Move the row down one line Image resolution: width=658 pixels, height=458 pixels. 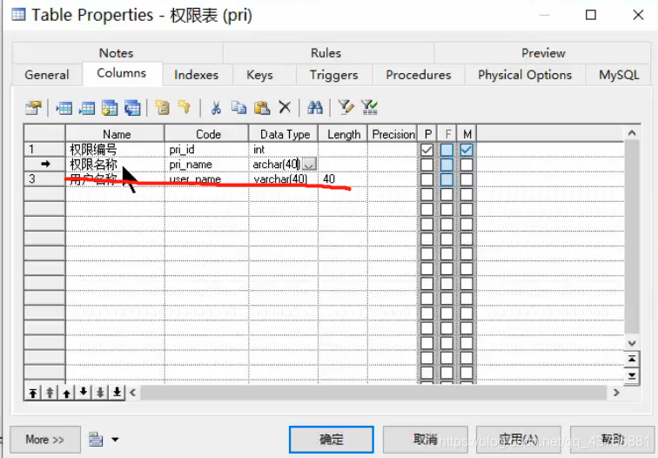pos(84,393)
